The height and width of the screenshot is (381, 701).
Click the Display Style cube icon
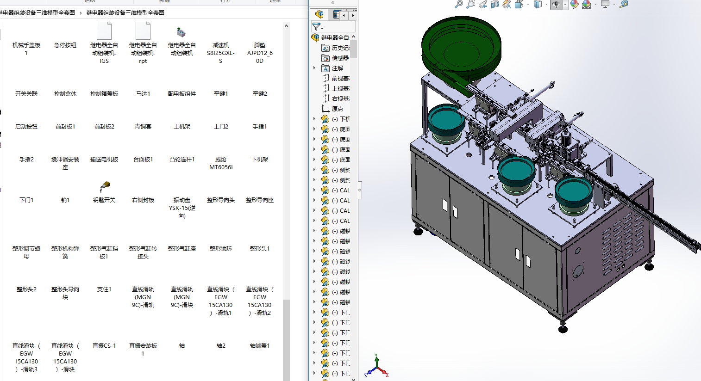click(538, 4)
